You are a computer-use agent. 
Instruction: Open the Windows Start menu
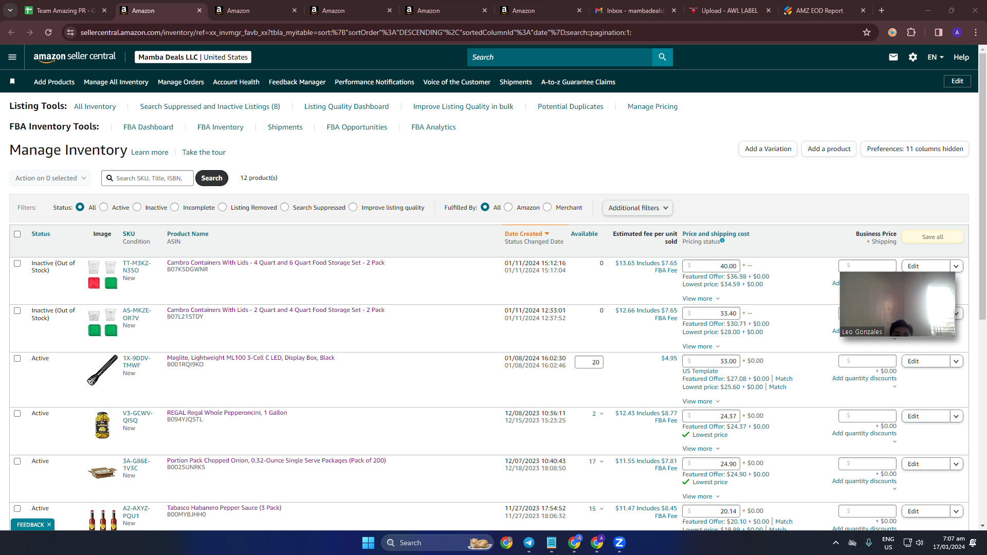coord(368,543)
